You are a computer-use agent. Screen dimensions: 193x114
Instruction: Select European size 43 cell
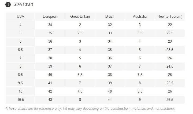pos(50,100)
